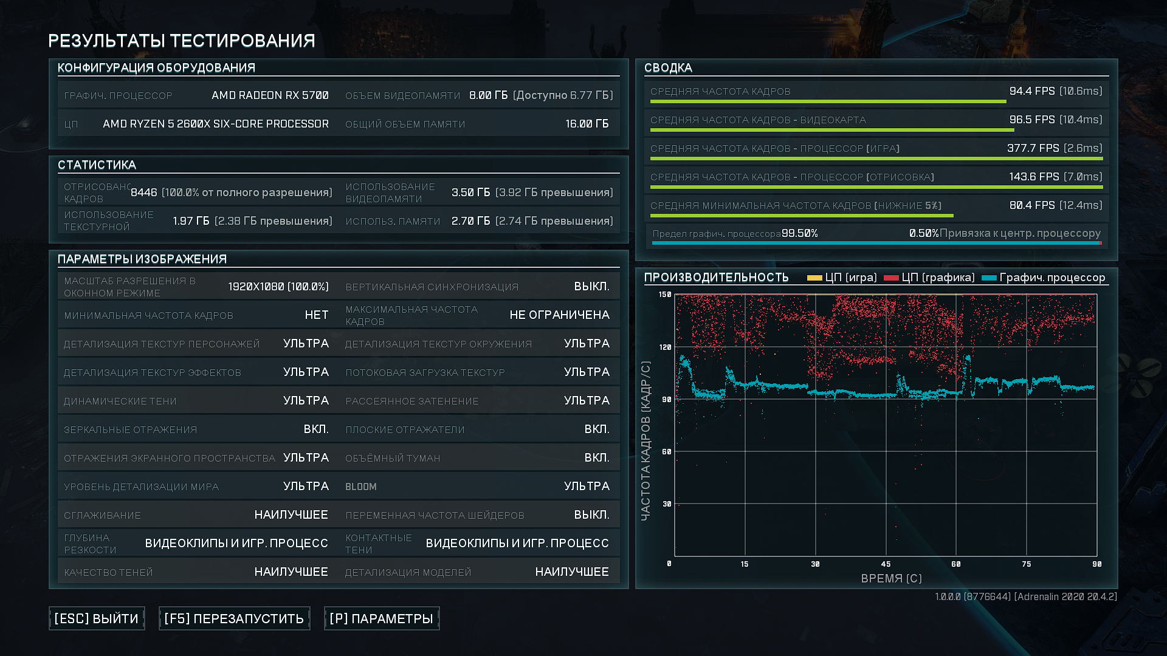1167x656 pixels.
Task: Click the ОБЪЁМНЫЙ ТУМАН ВКЛ. value
Action: [596, 458]
